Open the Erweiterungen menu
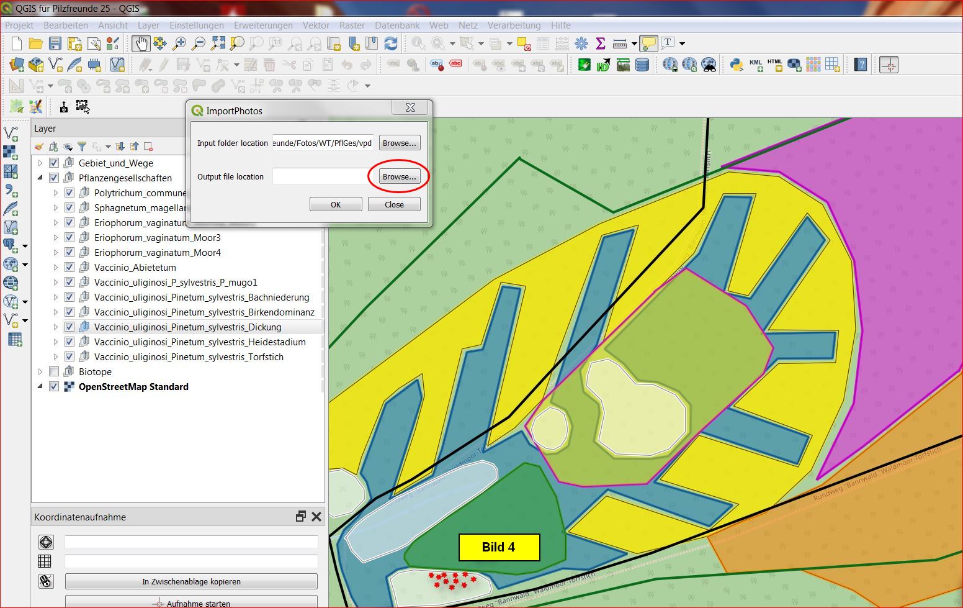 click(x=263, y=25)
